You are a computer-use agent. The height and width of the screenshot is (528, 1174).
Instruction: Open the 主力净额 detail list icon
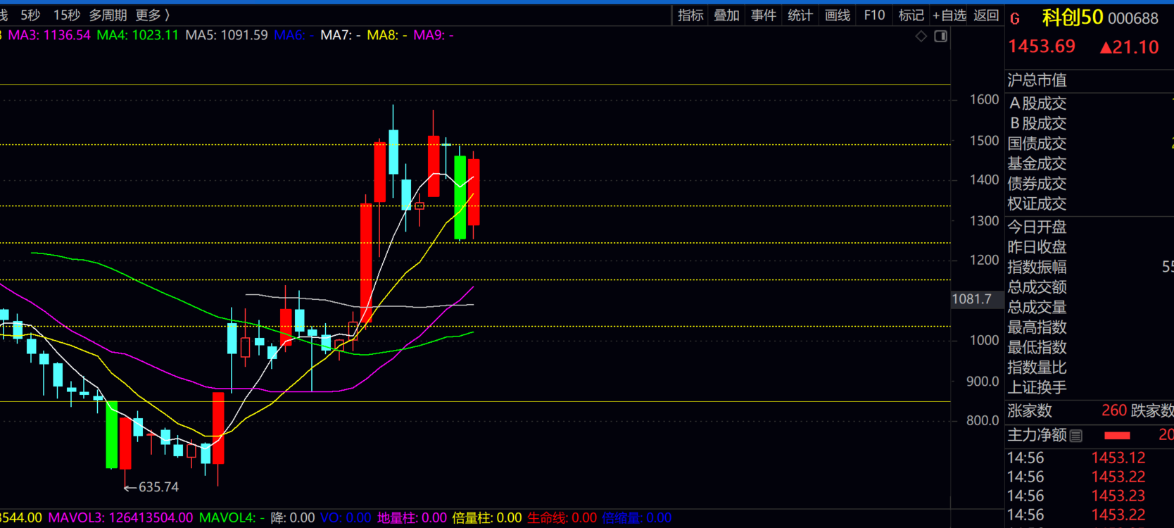[1075, 436]
